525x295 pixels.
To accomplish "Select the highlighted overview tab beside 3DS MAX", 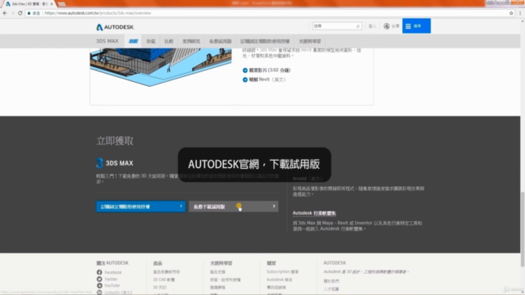I will click(x=133, y=41).
